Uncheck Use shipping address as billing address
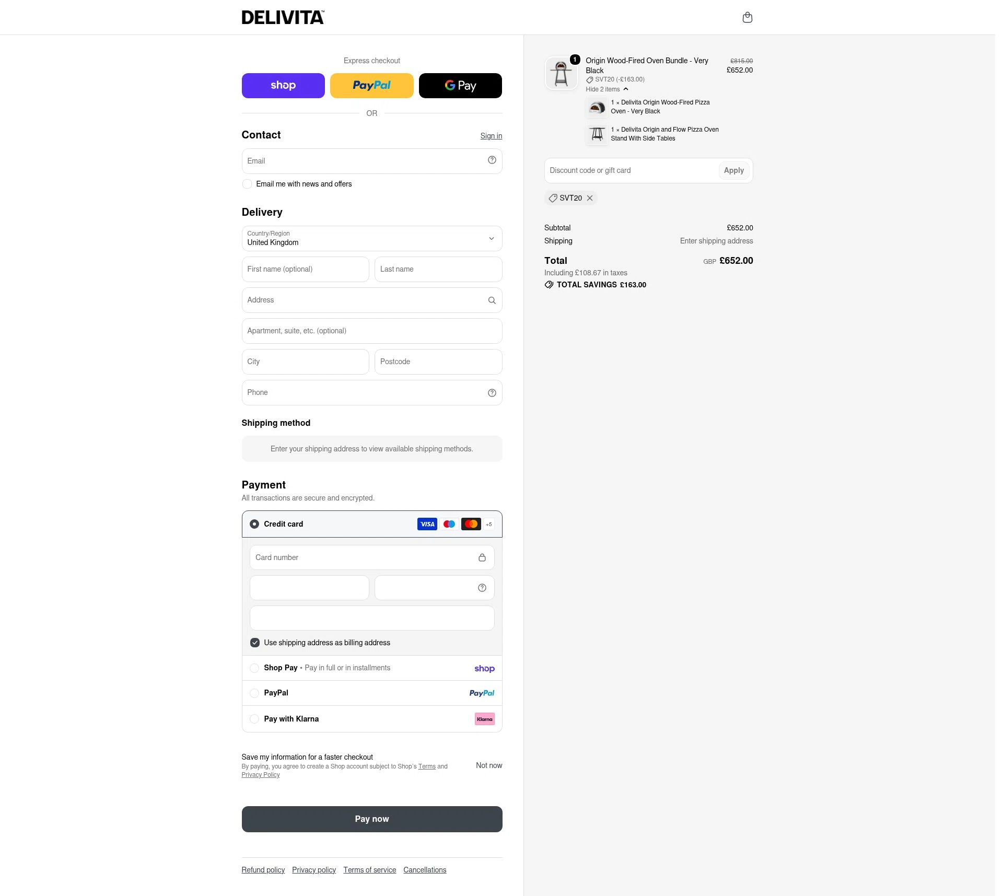1003x896 pixels. point(255,643)
